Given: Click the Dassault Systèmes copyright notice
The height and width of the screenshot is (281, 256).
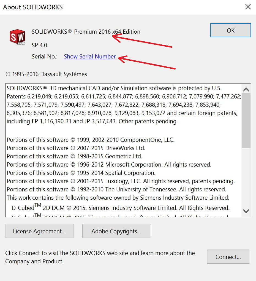Looking at the screenshot, I should pos(46,74).
